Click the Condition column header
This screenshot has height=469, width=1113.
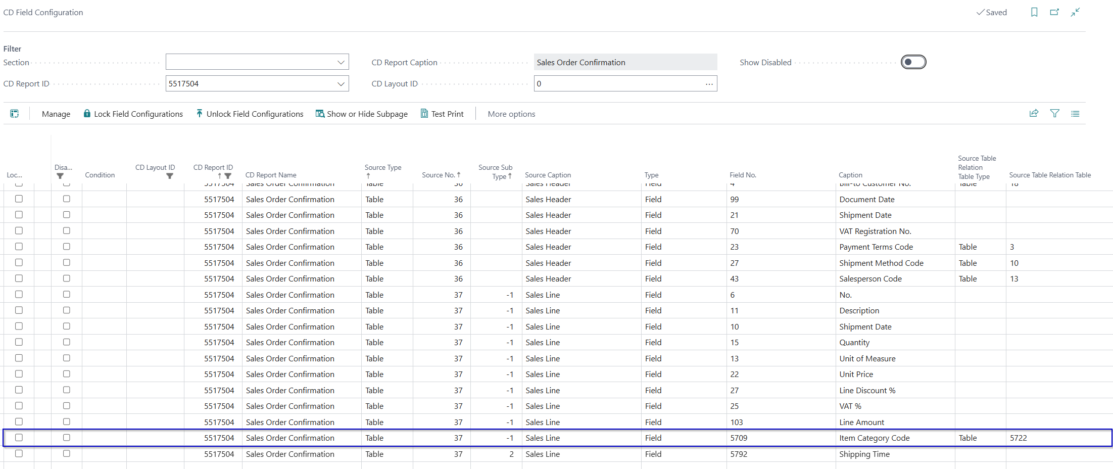pyautogui.click(x=100, y=175)
